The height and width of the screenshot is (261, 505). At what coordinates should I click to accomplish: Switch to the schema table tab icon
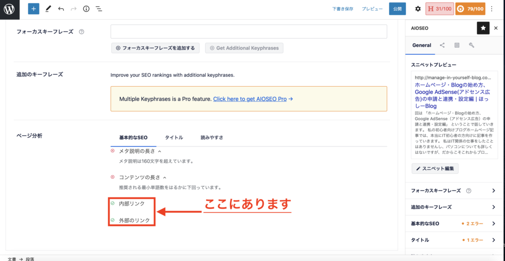[x=457, y=45]
